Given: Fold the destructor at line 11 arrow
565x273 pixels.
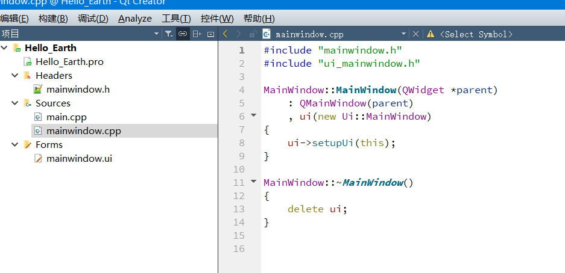Looking at the screenshot, I should (x=253, y=182).
